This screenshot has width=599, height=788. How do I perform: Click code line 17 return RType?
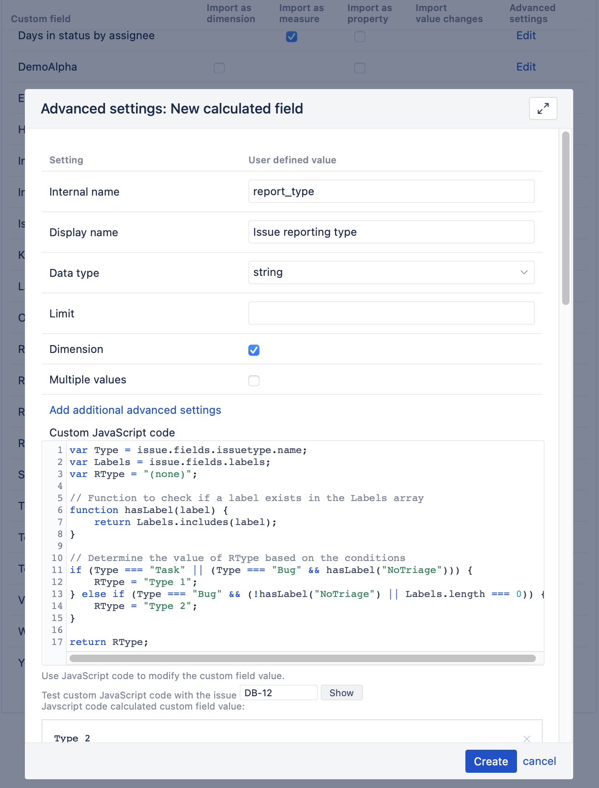[109, 642]
